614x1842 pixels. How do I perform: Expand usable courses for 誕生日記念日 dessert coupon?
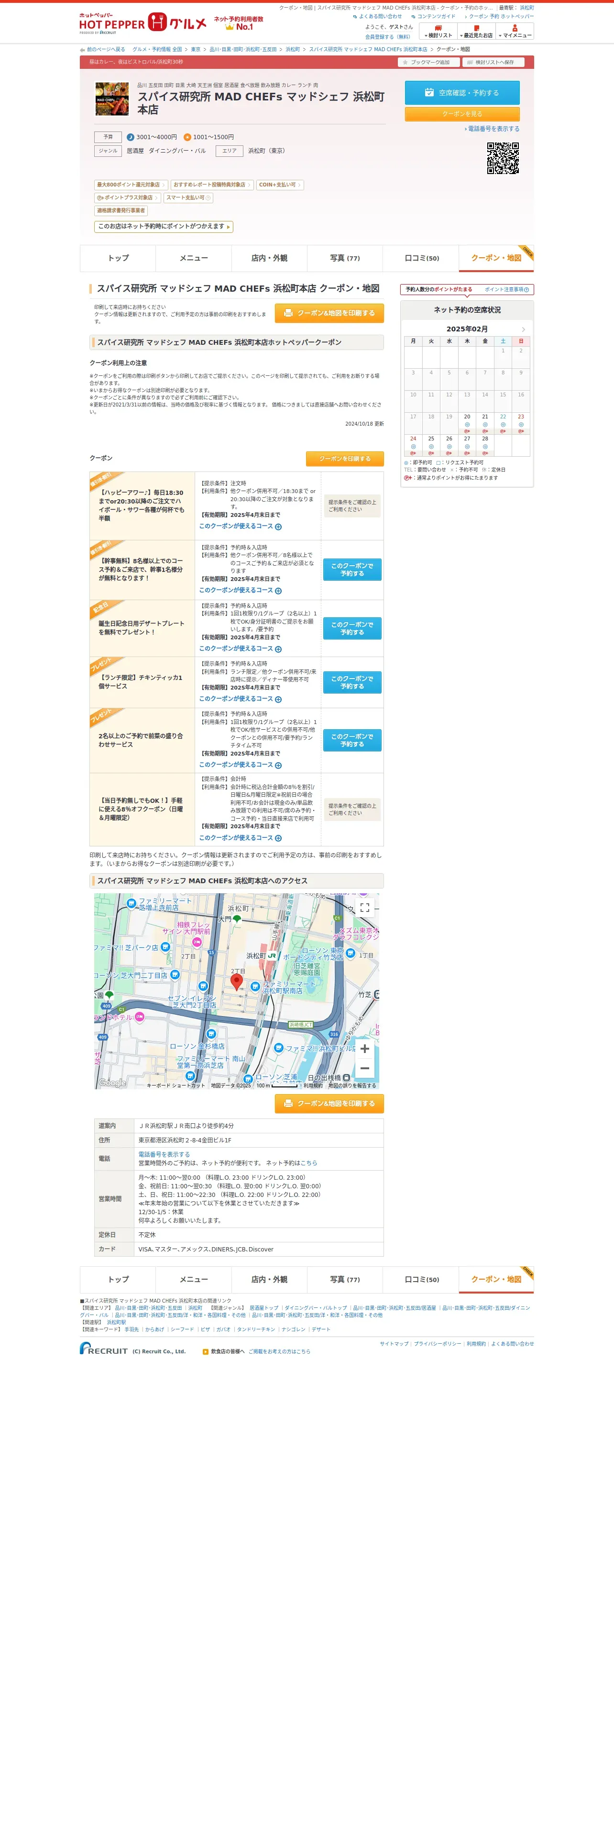pos(240,648)
